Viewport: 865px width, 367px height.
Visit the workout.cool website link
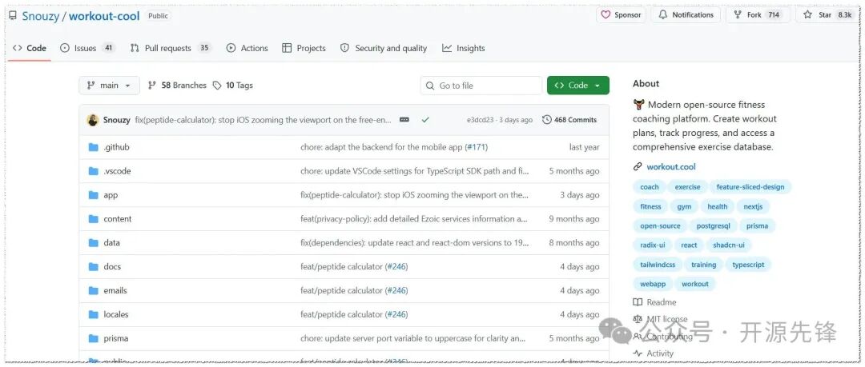[x=671, y=166]
